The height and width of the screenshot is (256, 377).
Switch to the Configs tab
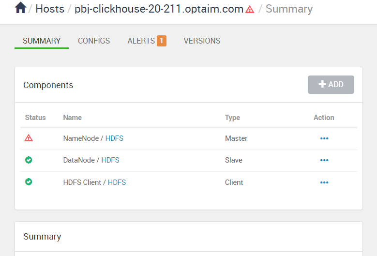pos(94,41)
